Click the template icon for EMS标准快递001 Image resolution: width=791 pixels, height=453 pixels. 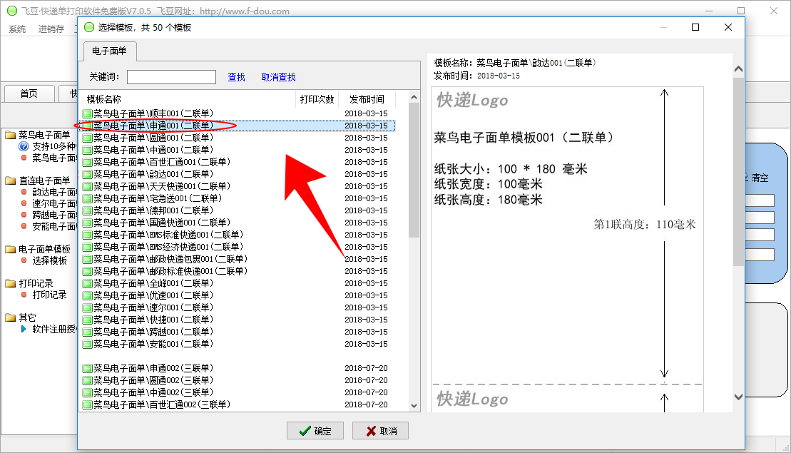(x=87, y=235)
